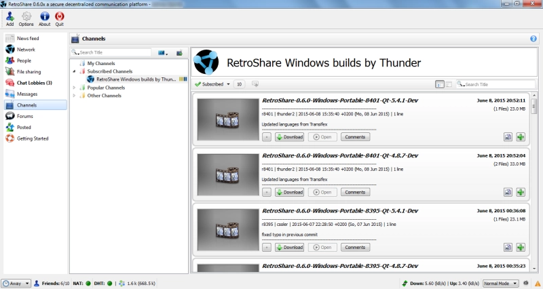
Task: Click green plus on 8401-Qt-4.8.7-Dev post
Action: point(521,192)
